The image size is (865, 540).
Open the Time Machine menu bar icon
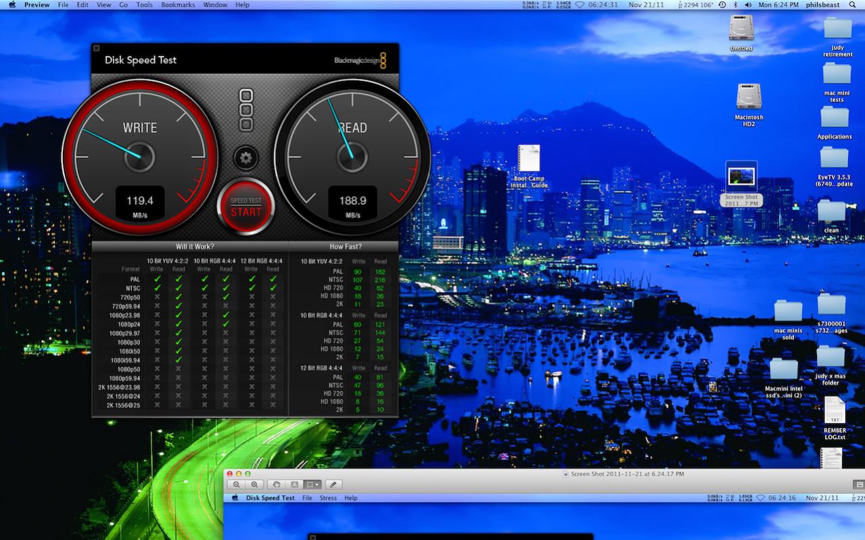pos(722,5)
